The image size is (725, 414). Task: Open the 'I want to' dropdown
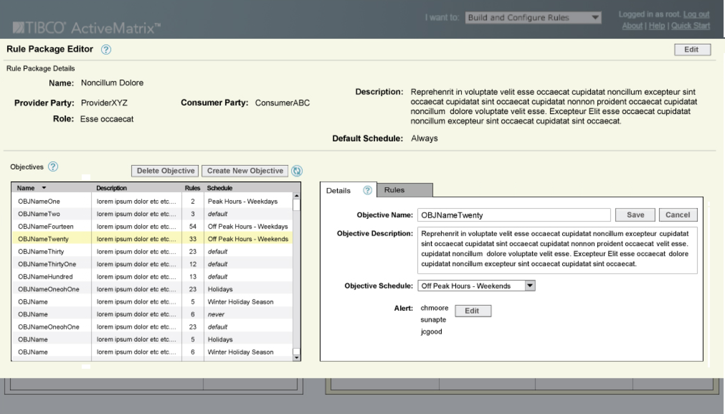pyautogui.click(x=595, y=18)
